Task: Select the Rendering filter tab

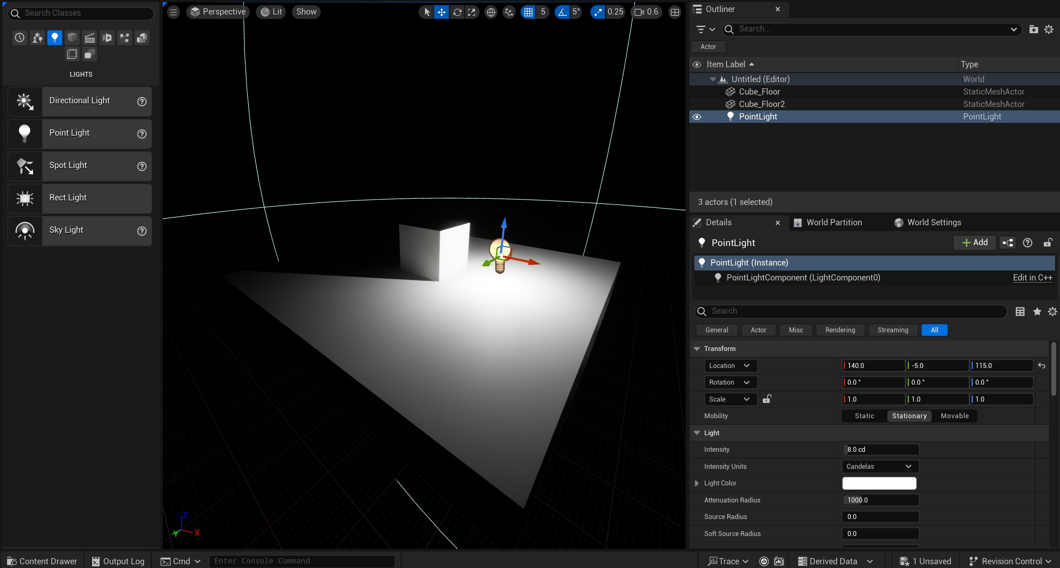Action: tap(840, 330)
